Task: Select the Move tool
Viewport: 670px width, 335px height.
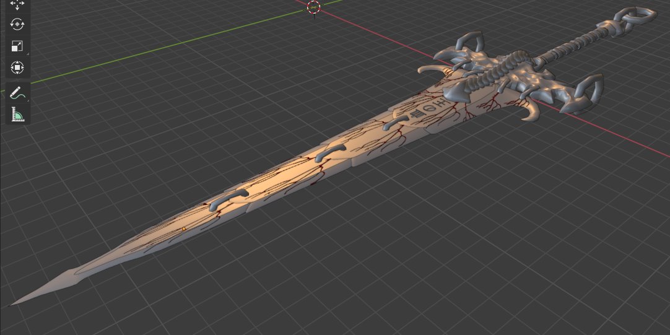Action: click(x=17, y=5)
